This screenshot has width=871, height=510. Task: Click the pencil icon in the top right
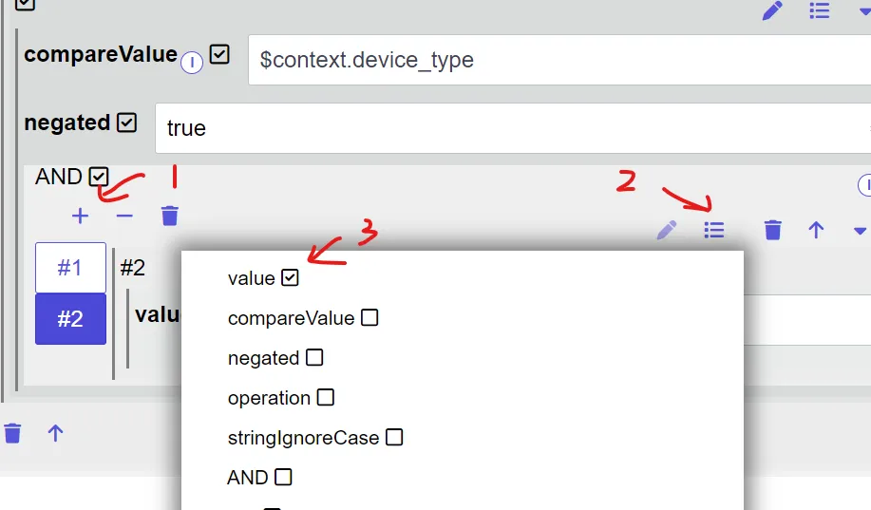772,10
